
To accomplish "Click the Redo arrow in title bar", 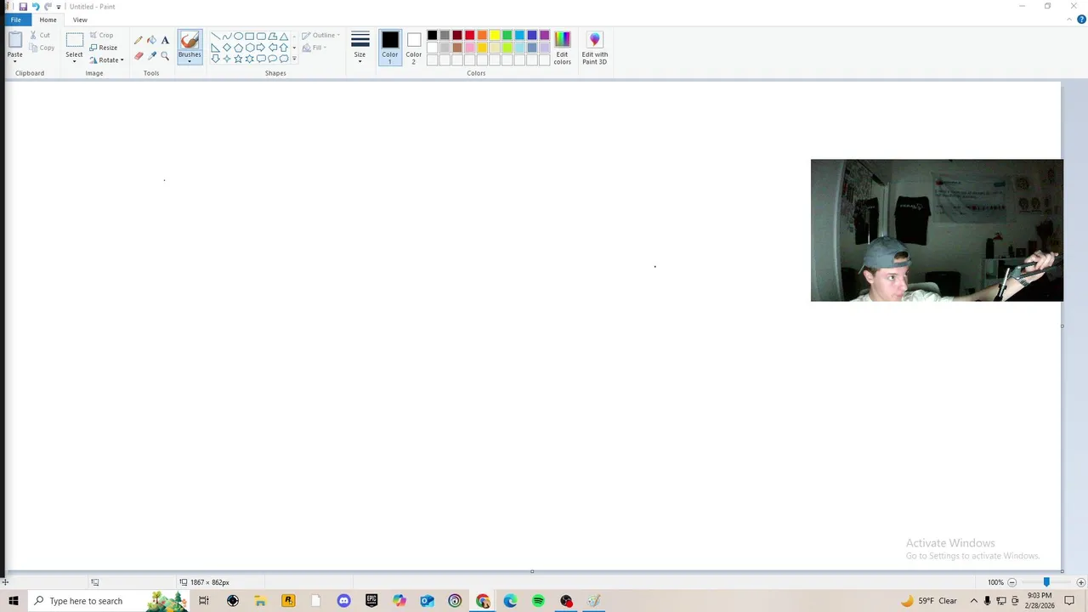I will [x=48, y=6].
